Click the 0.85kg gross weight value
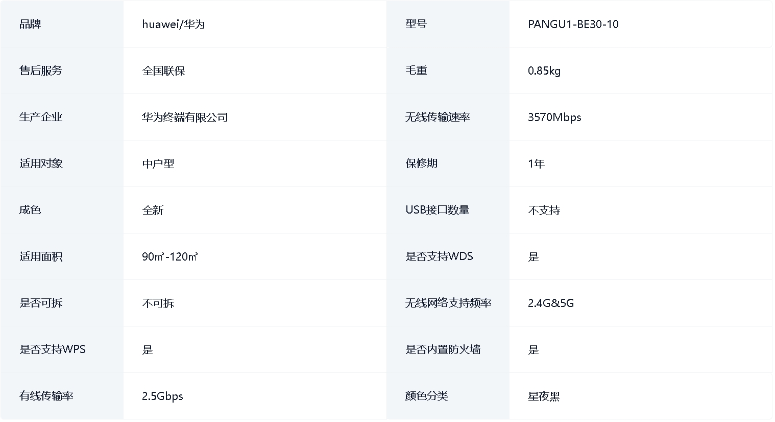Viewport: 775px width, 422px height. tap(544, 71)
